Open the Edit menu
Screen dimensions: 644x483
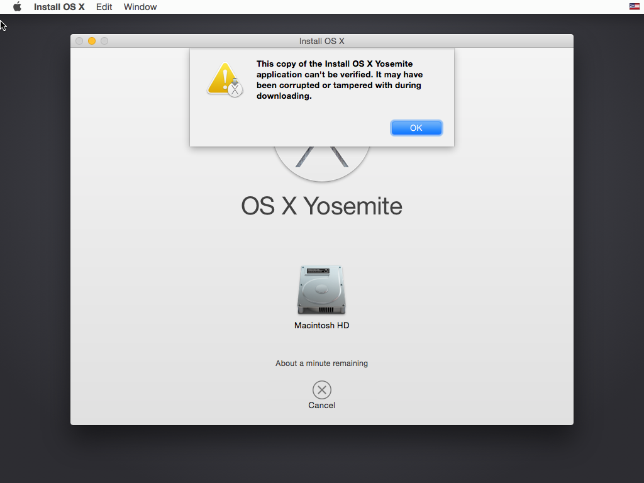point(104,7)
